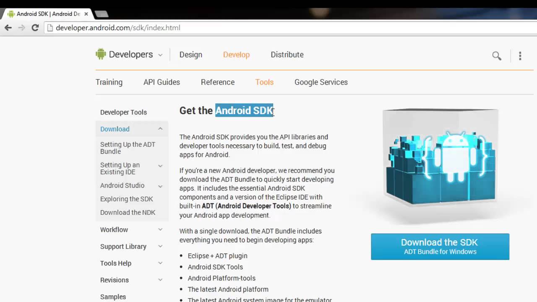Open the Samples sidebar link

click(113, 297)
